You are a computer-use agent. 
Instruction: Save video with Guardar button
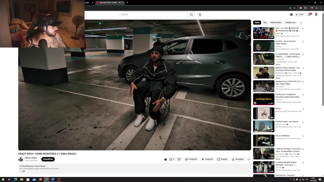(222, 159)
